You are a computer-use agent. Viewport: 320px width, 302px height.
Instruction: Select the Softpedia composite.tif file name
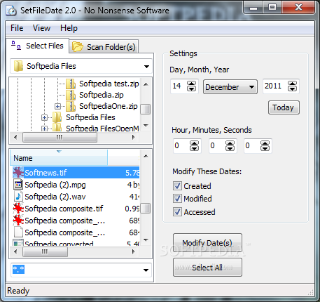pos(64,209)
